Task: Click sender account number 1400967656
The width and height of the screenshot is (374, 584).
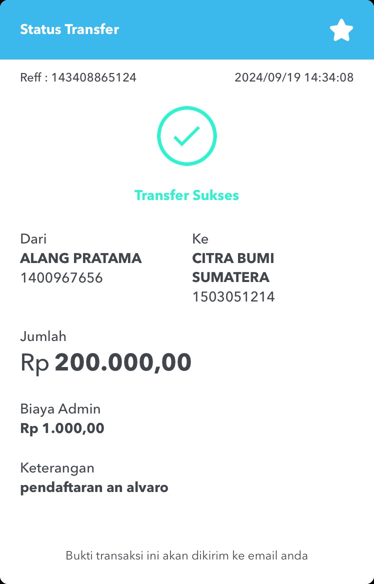Action: [61, 278]
